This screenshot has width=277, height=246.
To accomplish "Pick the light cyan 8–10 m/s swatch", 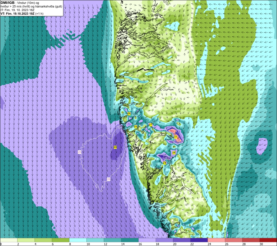I will tap(78, 240).
